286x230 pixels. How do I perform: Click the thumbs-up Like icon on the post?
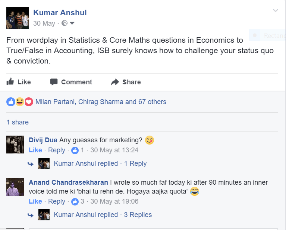pos(10,82)
